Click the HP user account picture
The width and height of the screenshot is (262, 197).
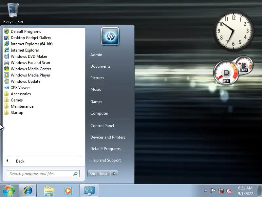pos(110,36)
